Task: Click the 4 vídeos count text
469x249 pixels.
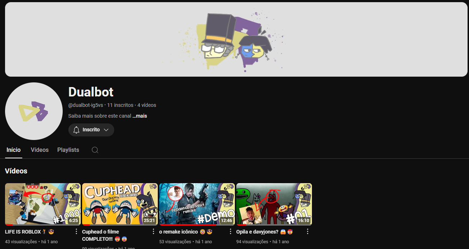Action: tap(147, 105)
